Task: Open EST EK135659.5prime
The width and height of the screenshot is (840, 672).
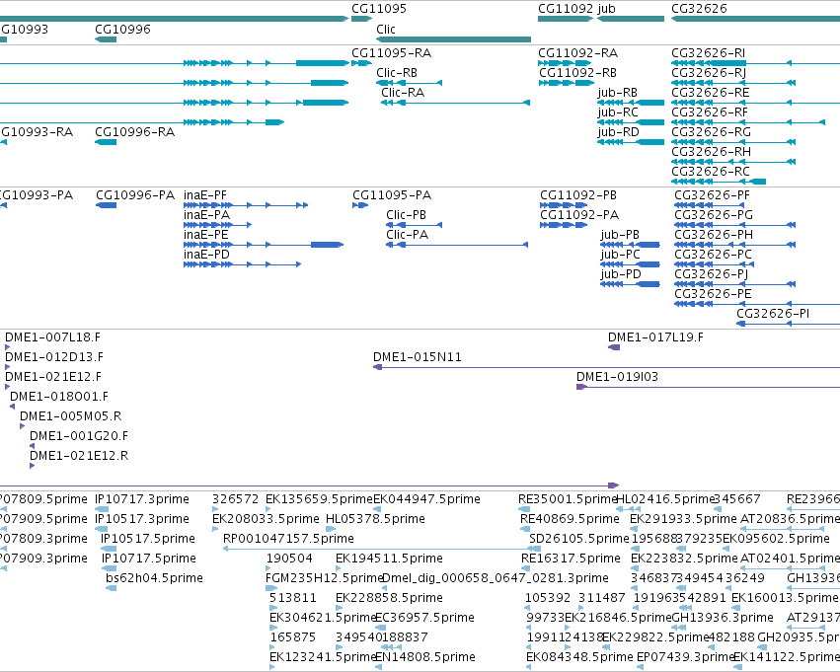Action: point(319,499)
